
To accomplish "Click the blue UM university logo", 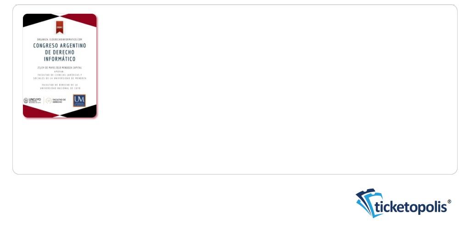I will (79, 101).
